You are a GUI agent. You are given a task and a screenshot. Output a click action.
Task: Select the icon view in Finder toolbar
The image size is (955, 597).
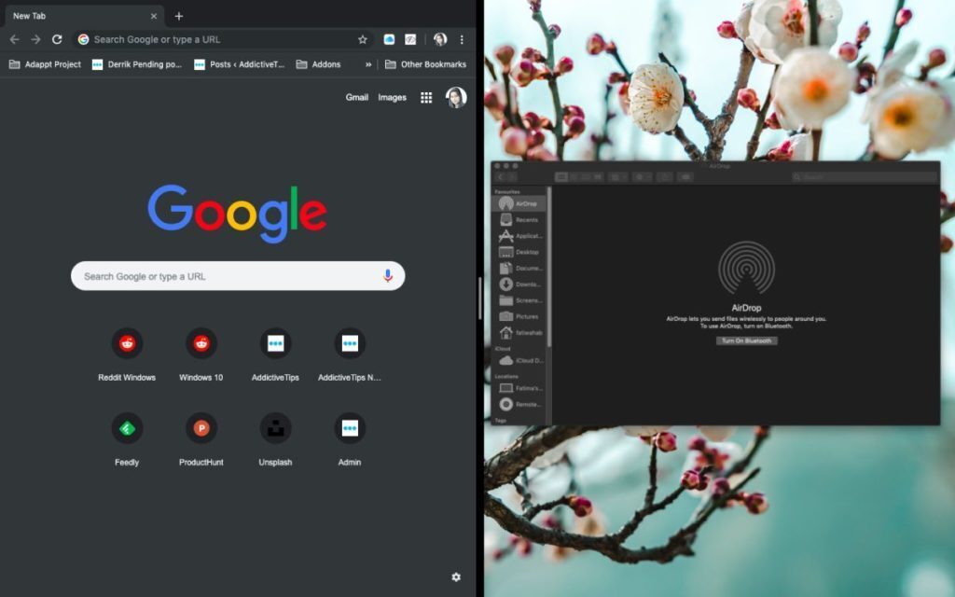(x=561, y=176)
